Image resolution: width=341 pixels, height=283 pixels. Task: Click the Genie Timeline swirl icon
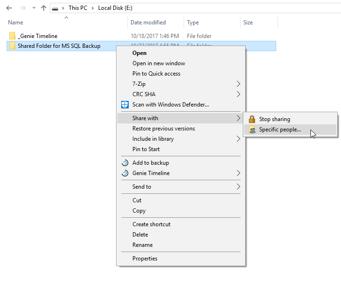pyautogui.click(x=125, y=173)
